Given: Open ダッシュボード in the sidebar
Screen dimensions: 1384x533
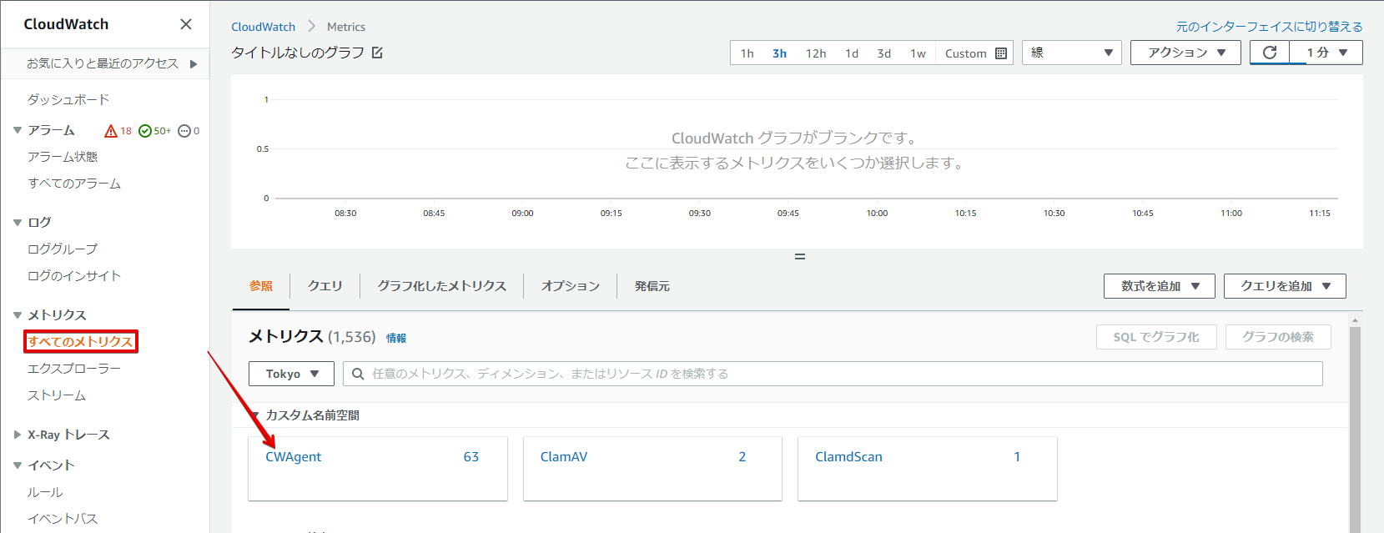Looking at the screenshot, I should pyautogui.click(x=68, y=100).
